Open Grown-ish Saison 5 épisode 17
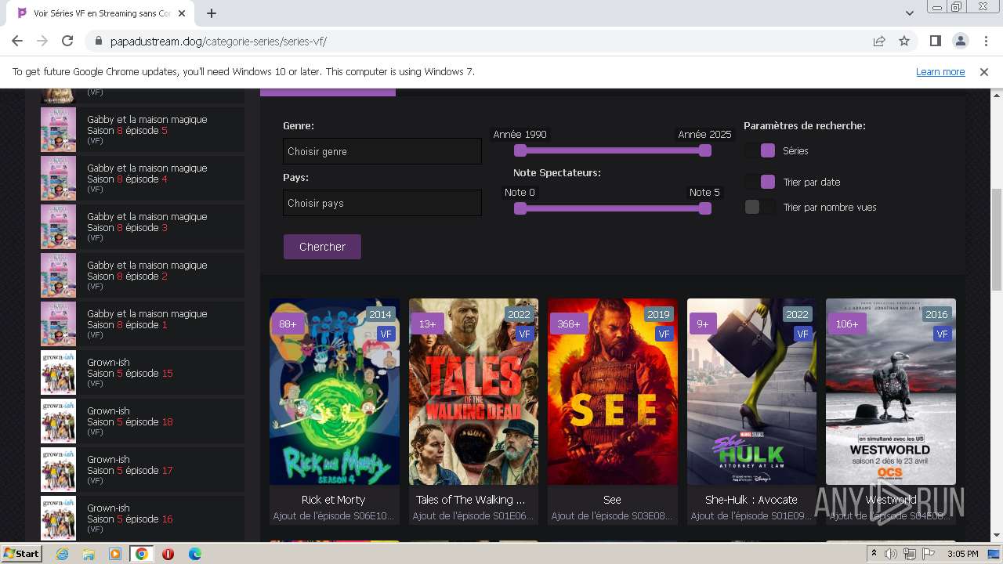This screenshot has height=564, width=1003. [143, 469]
